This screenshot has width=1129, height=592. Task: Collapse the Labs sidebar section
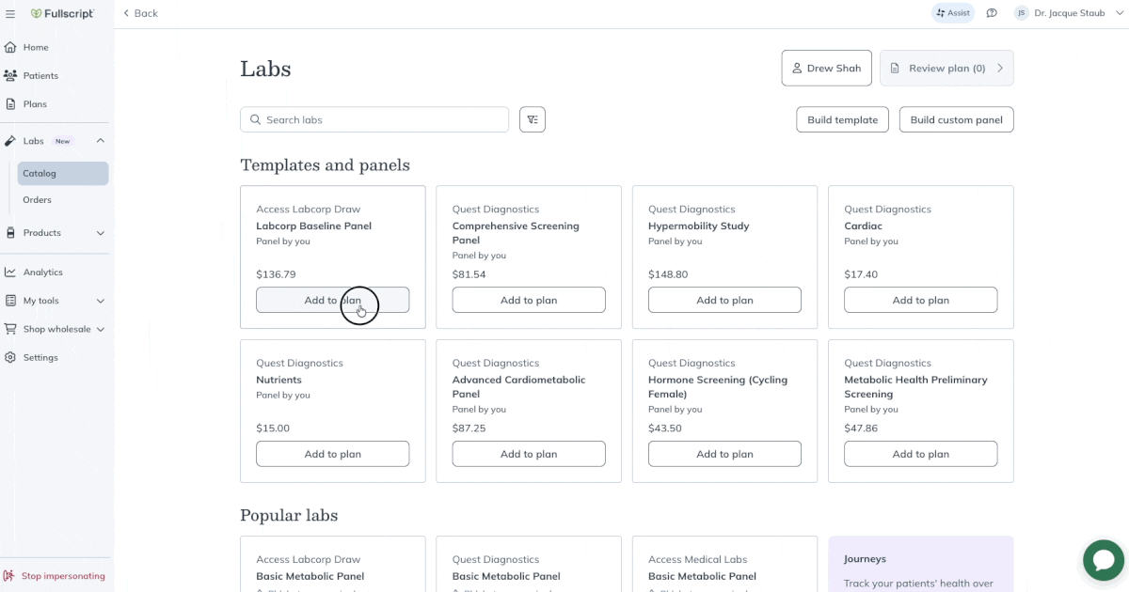(x=101, y=141)
